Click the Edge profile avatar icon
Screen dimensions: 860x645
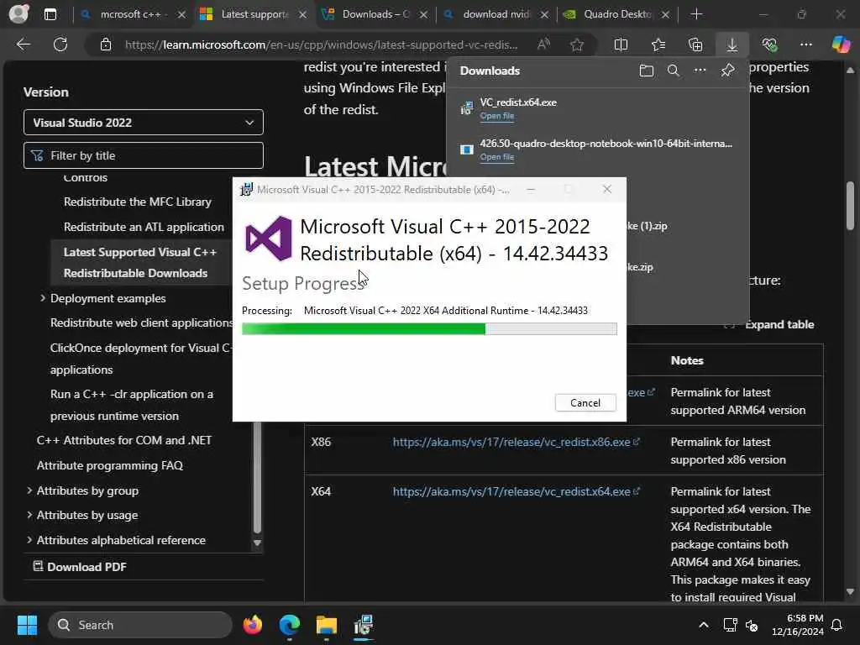tap(18, 13)
